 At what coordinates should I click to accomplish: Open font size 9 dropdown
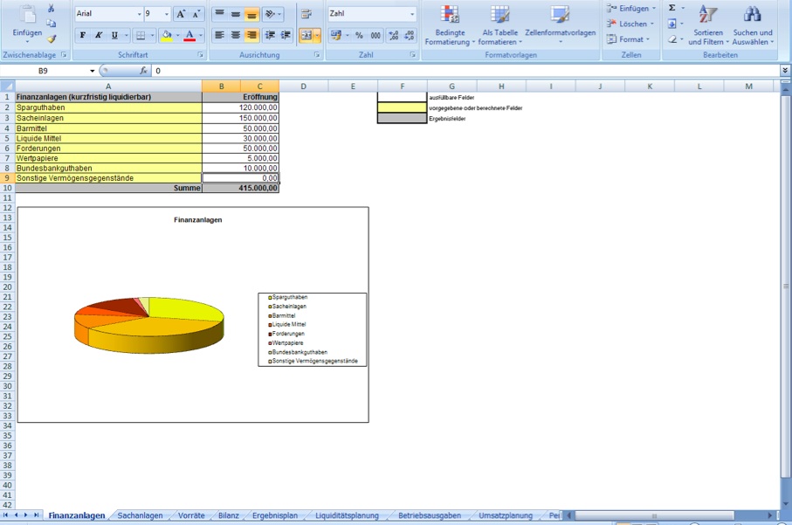tap(167, 14)
